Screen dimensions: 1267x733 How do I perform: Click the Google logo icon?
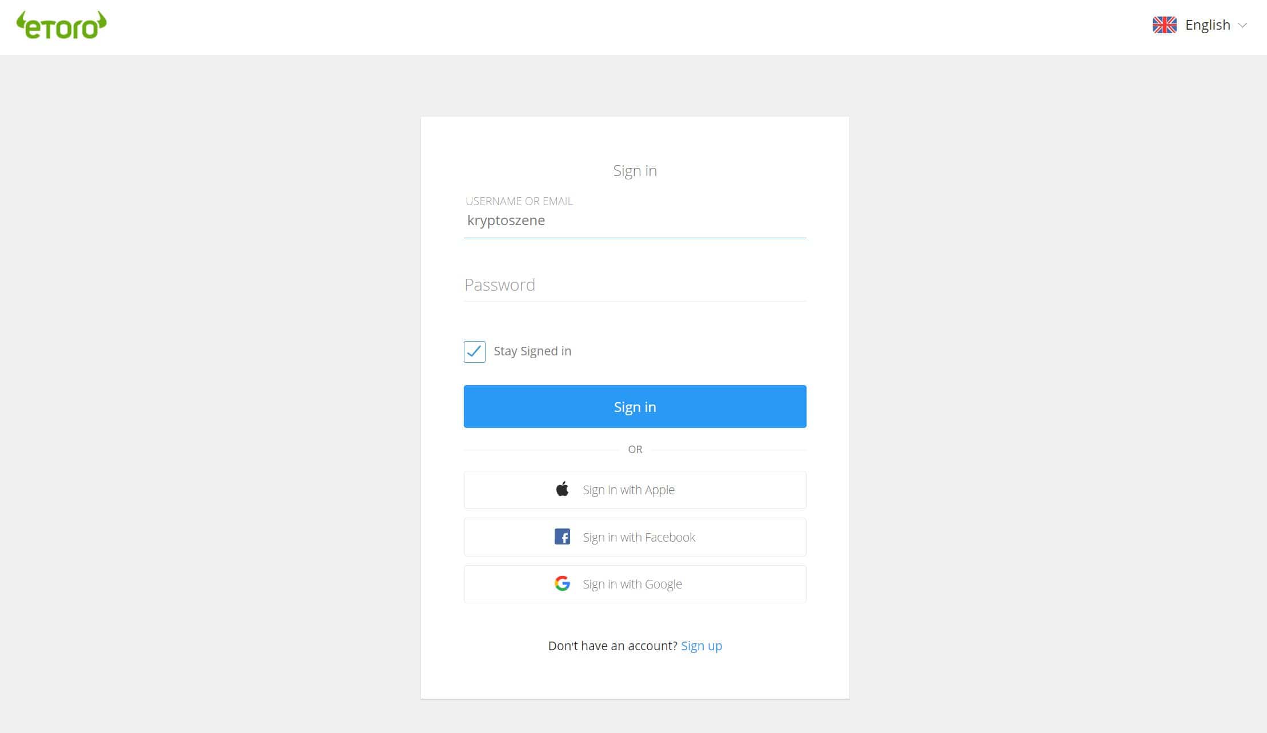point(562,583)
